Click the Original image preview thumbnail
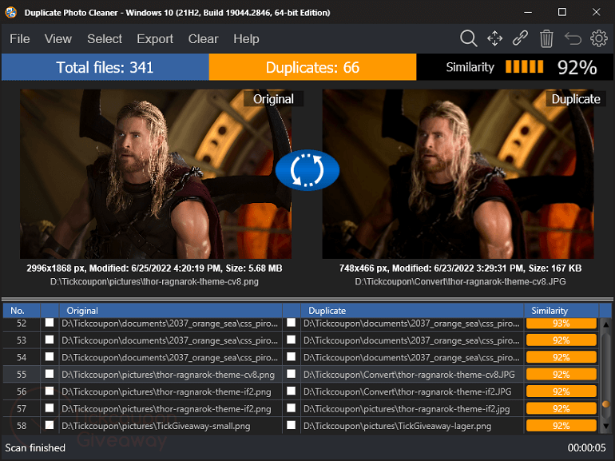Screen dimensions: 615x461 156,174
